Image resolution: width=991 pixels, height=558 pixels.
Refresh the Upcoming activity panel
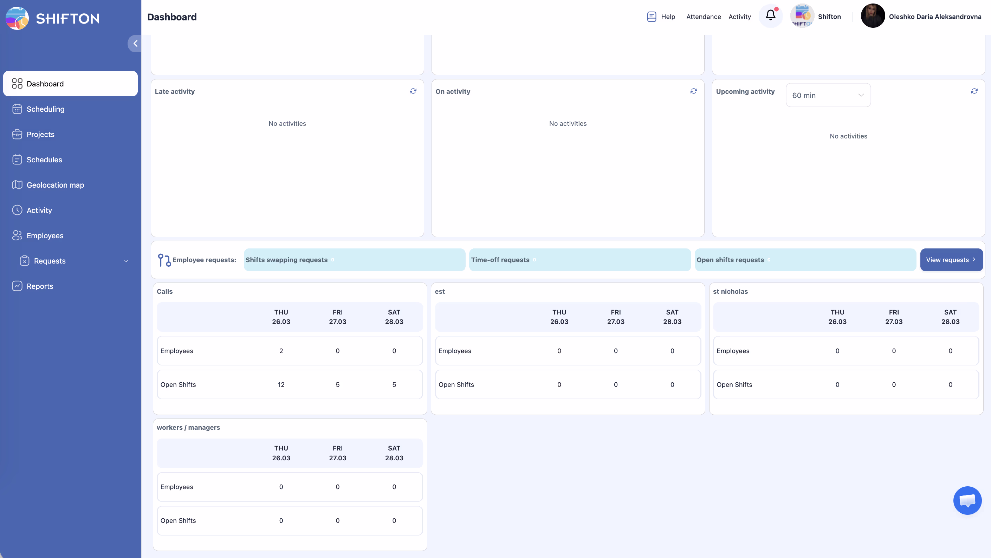[974, 91]
